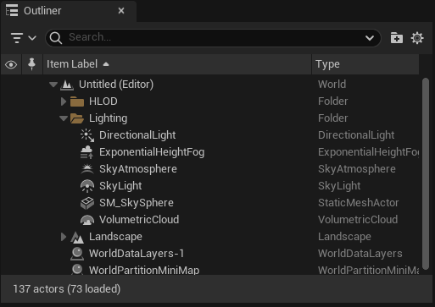Expand the Landscape actor
This screenshot has height=307, width=435.
click(64, 237)
